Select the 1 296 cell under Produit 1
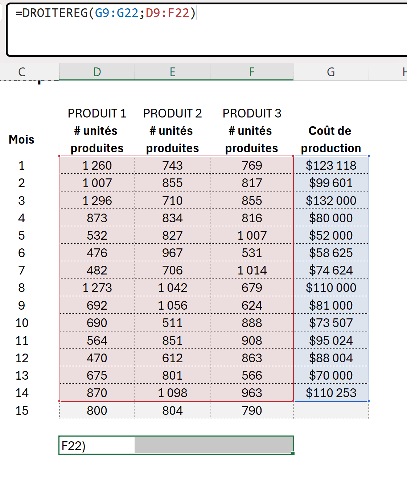 pyautogui.click(x=97, y=201)
